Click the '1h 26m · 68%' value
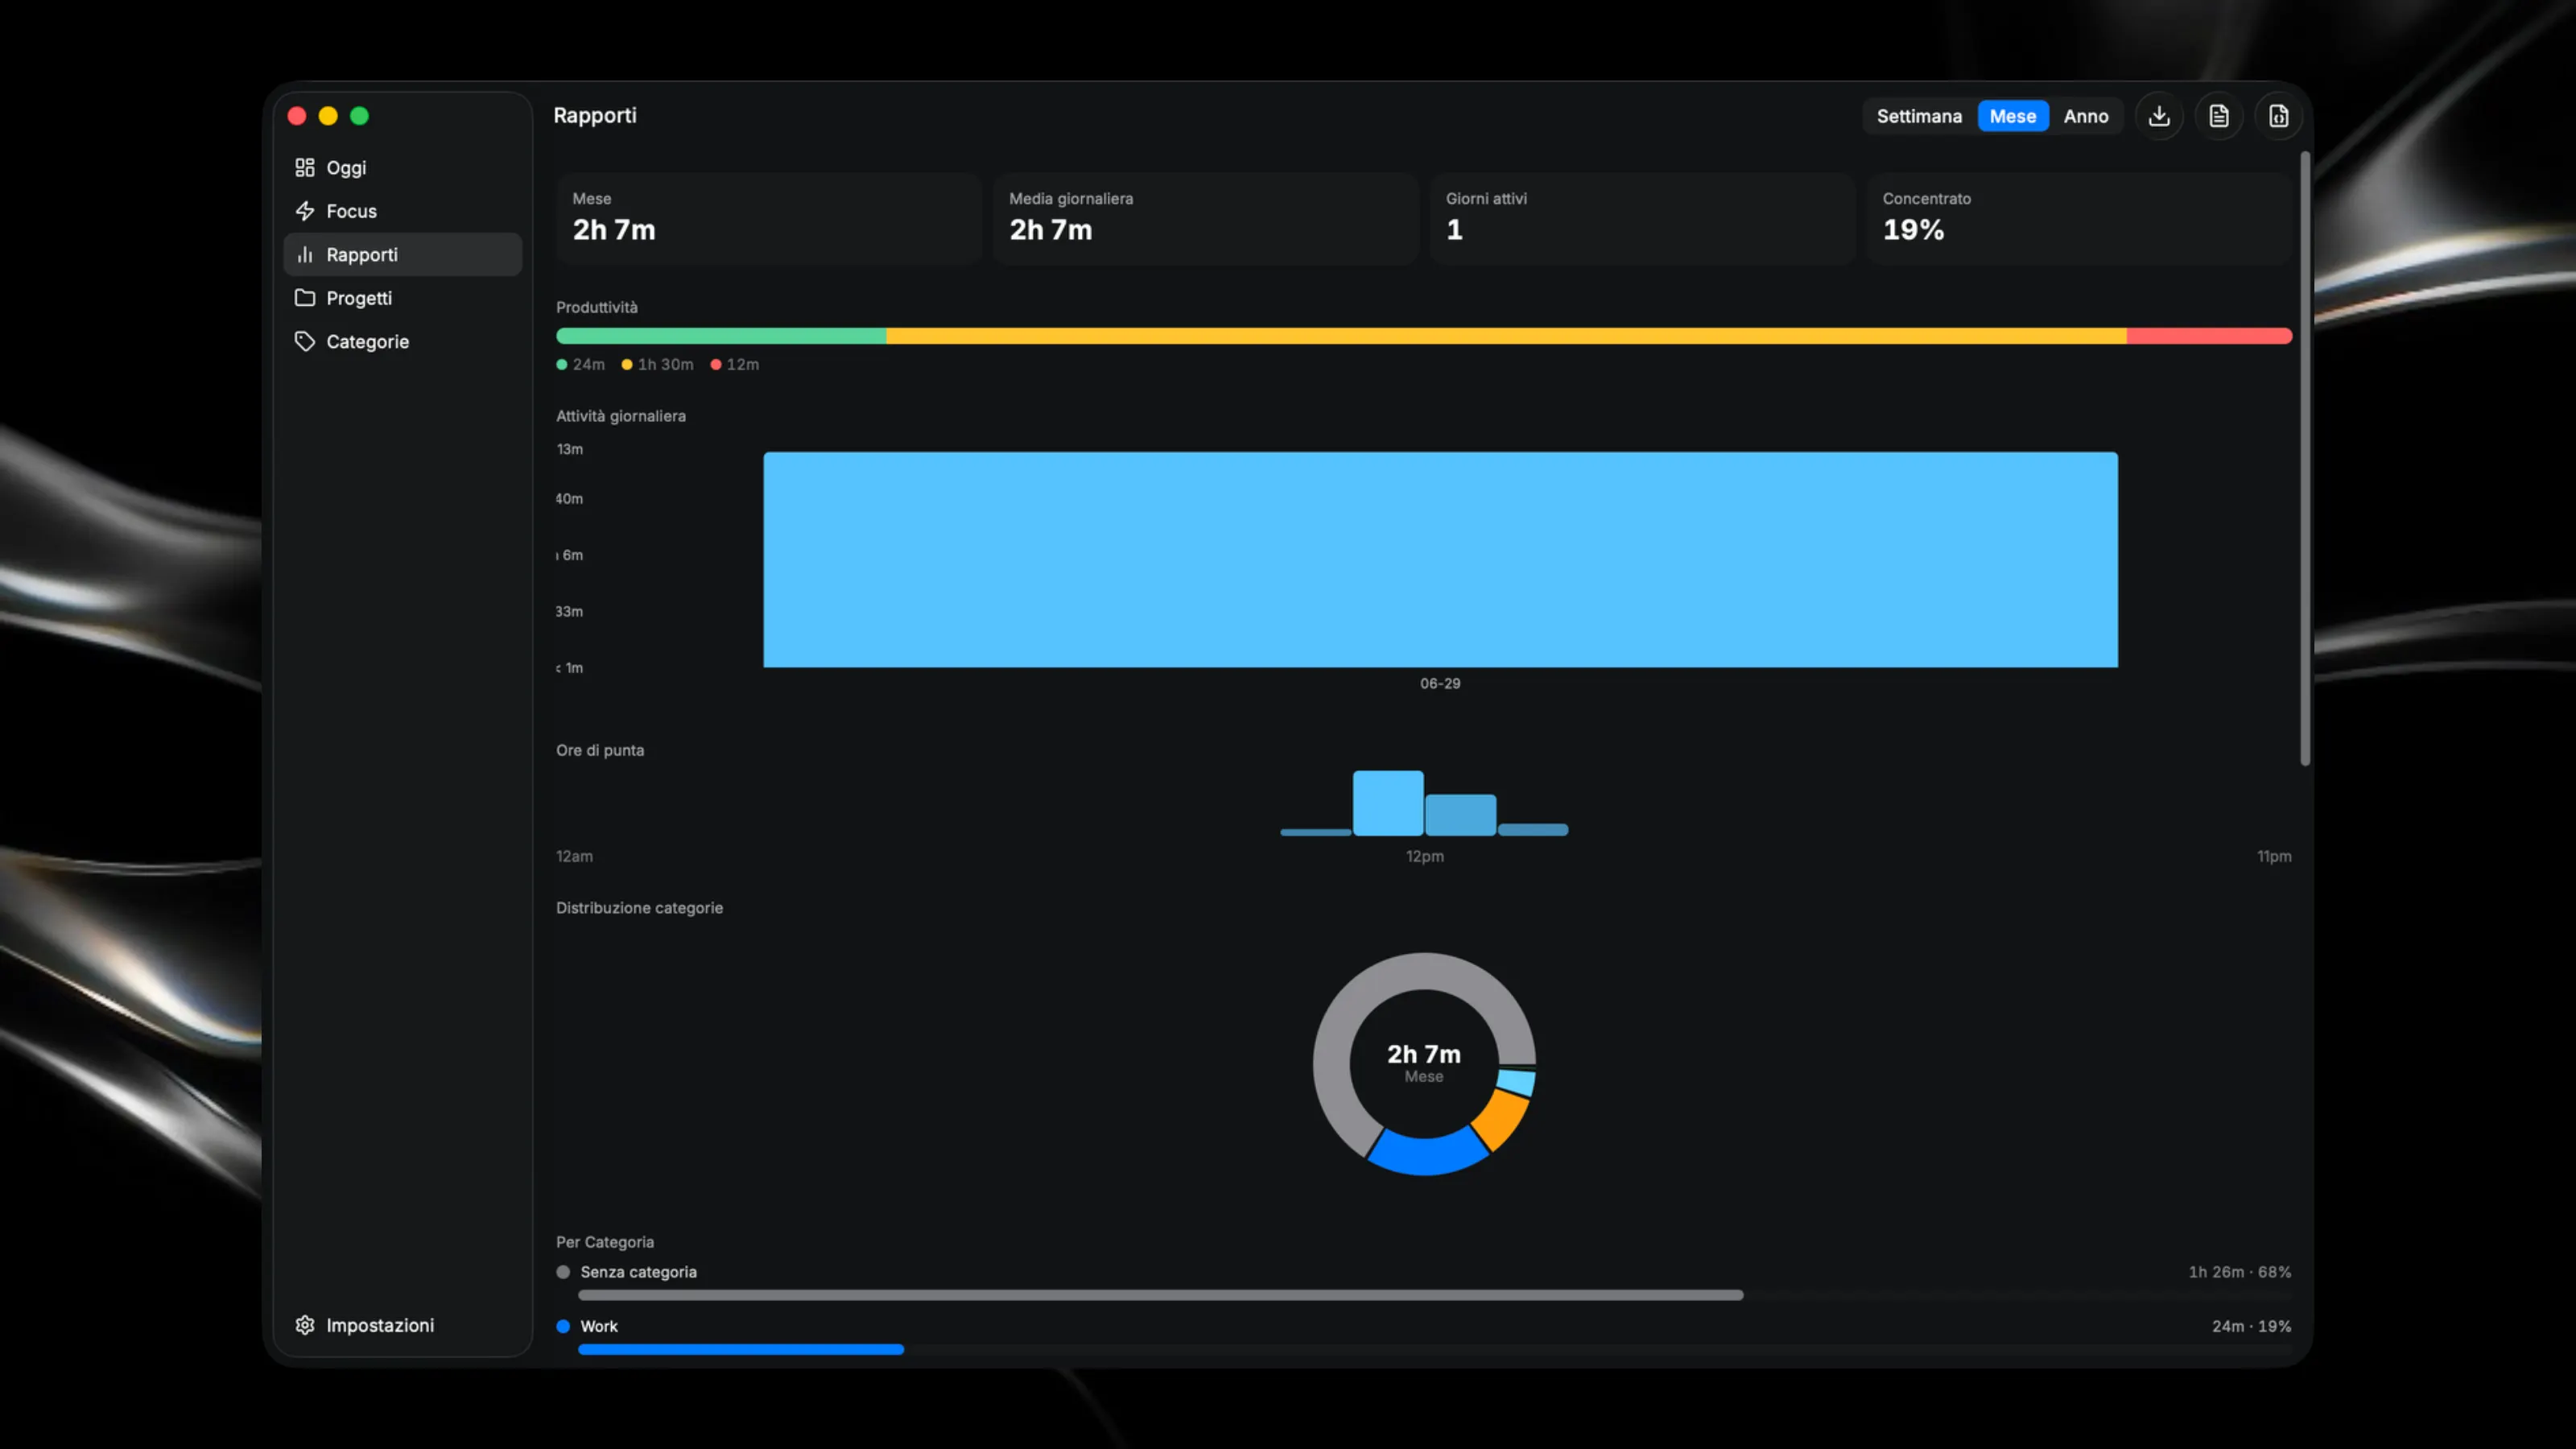Image resolution: width=2576 pixels, height=1449 pixels. [x=2240, y=1272]
